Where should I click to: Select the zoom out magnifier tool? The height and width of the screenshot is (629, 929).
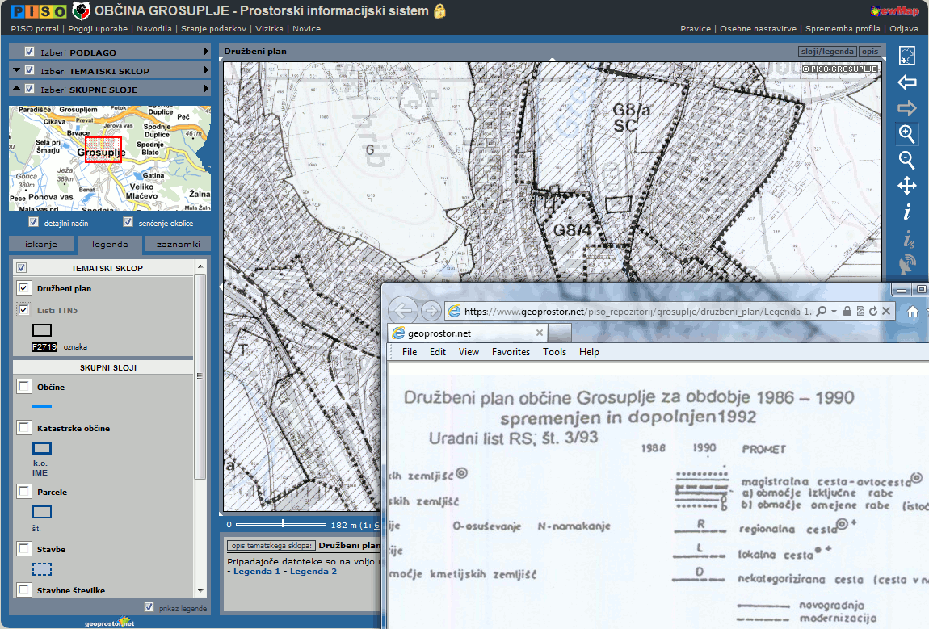906,160
